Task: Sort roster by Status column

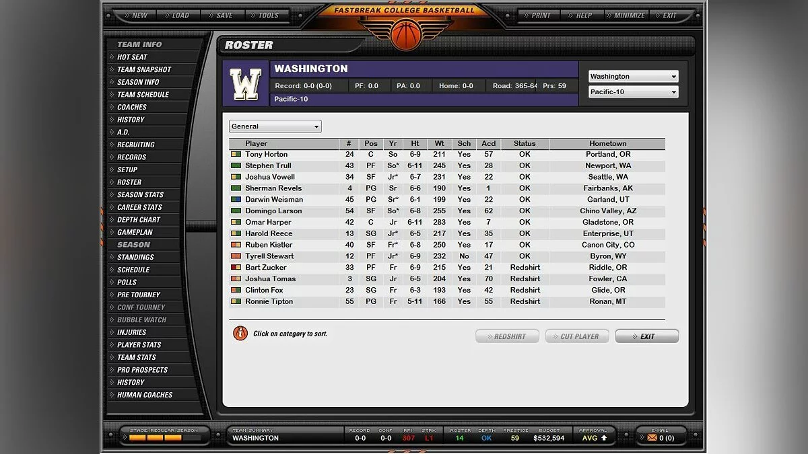Action: [x=525, y=144]
